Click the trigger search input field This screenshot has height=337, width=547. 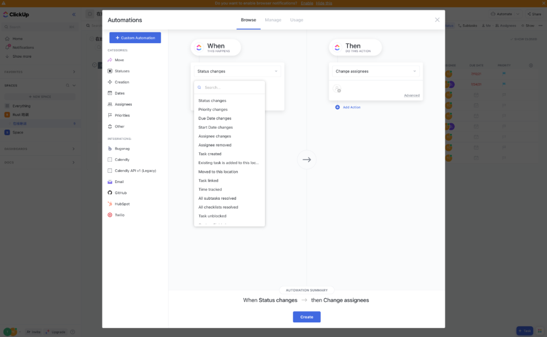230,88
